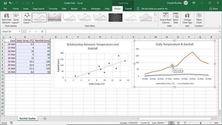Switch to Normal view icon
The image size is (222, 125).
(x=171, y=123)
